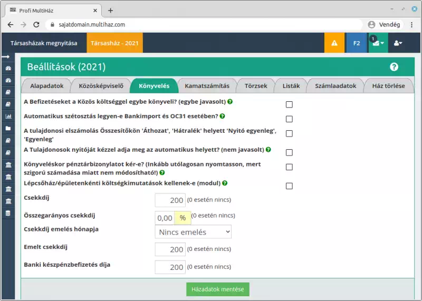
Task: Click the Banki készpénzbefizetés díja field
Action: 170,267
